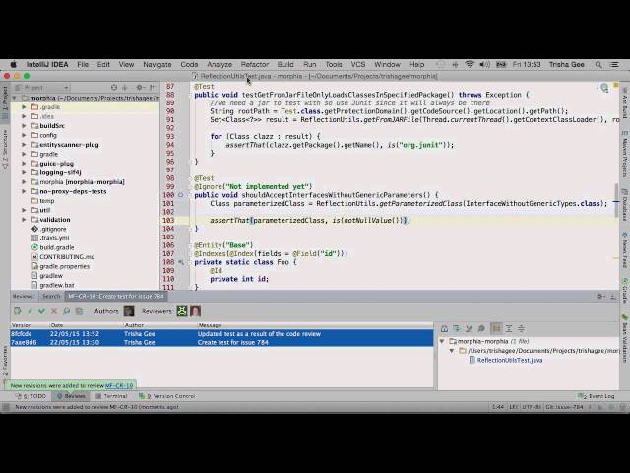Click the green pencil edit review icon
The width and height of the screenshot is (630, 473).
pyautogui.click(x=30, y=311)
